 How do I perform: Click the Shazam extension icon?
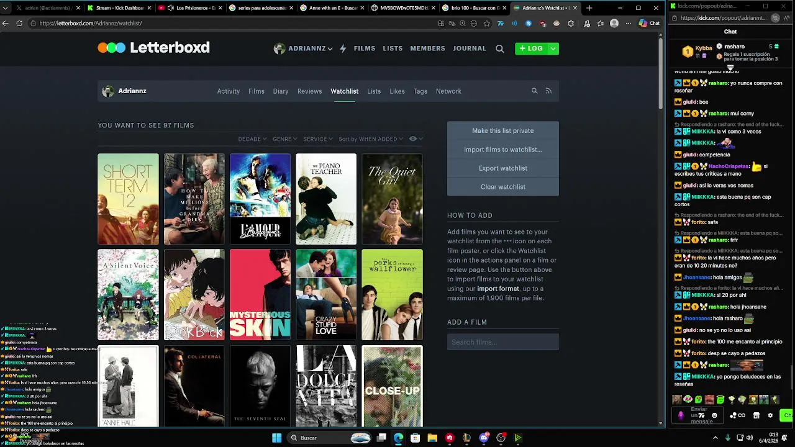click(x=529, y=23)
